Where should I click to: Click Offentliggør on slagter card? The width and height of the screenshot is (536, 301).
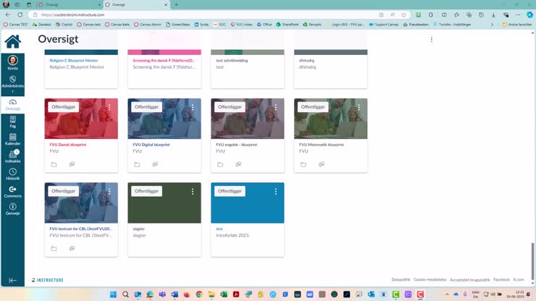(146, 191)
